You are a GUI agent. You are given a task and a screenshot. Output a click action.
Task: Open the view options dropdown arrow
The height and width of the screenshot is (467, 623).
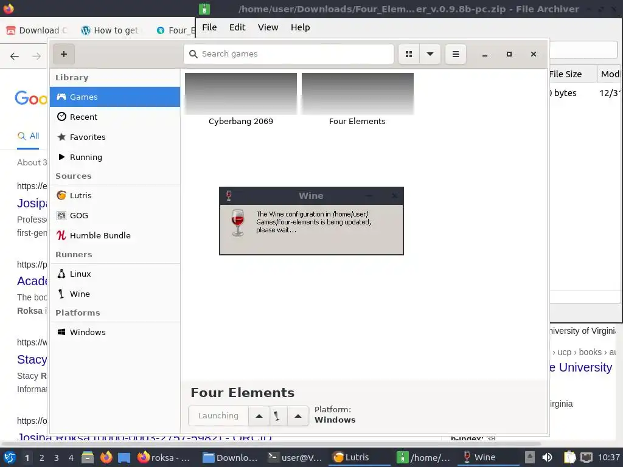tap(430, 54)
